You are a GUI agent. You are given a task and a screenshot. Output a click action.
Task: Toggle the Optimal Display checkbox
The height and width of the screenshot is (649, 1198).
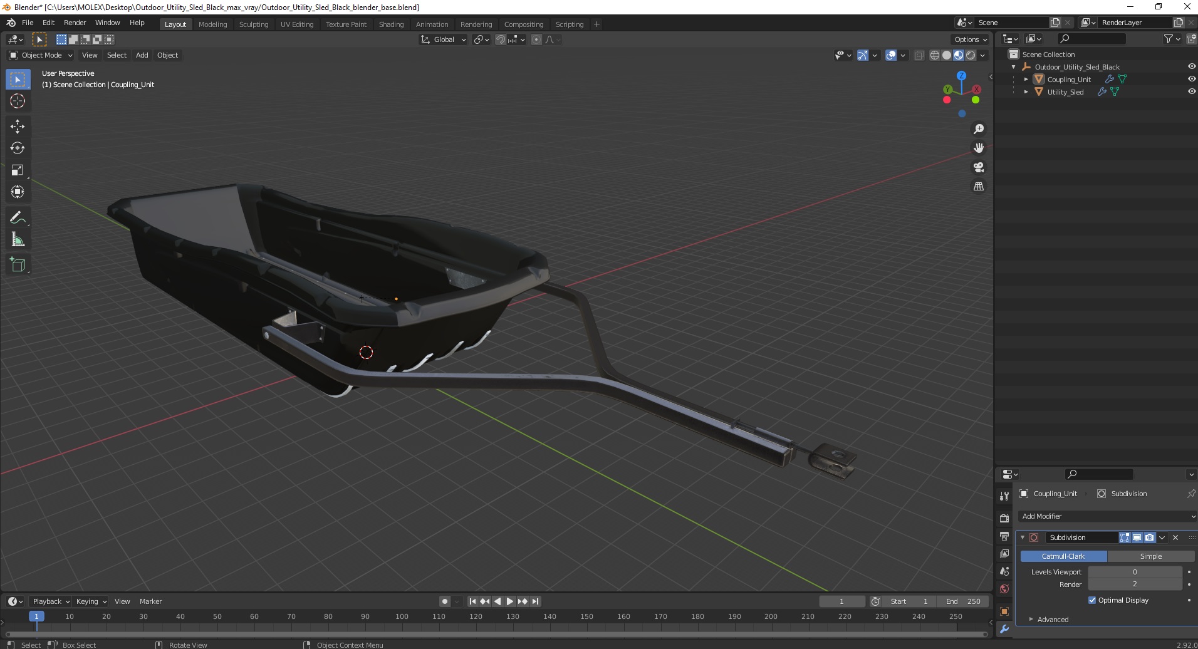pyautogui.click(x=1092, y=600)
